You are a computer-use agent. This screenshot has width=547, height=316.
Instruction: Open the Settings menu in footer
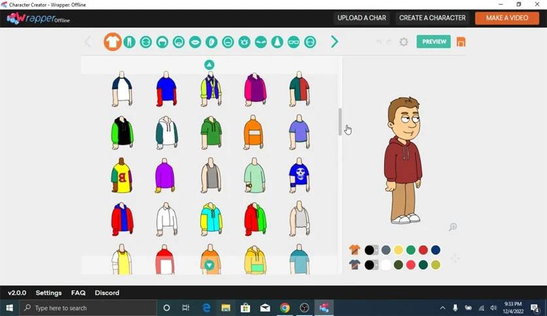[48, 293]
